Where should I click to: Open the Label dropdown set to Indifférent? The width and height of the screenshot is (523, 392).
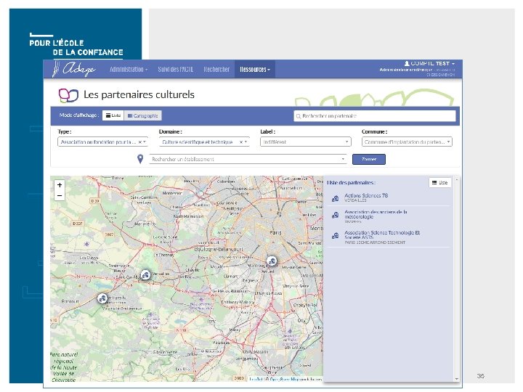point(306,142)
